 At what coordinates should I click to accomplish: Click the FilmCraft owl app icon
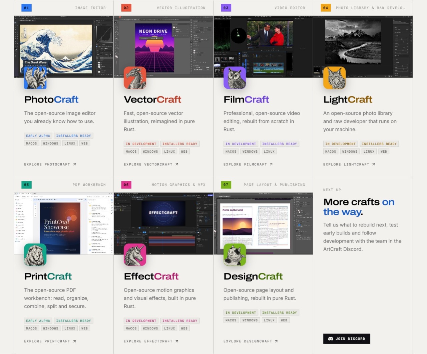[x=235, y=78]
